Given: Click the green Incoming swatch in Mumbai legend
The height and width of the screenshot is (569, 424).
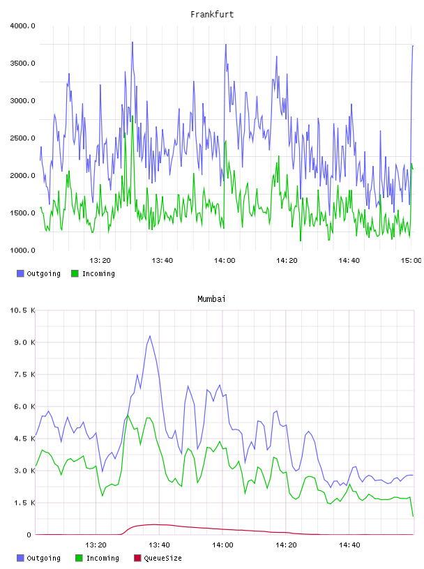Looking at the screenshot, I should click(79, 558).
